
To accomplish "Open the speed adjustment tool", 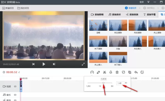I will 92,72.
